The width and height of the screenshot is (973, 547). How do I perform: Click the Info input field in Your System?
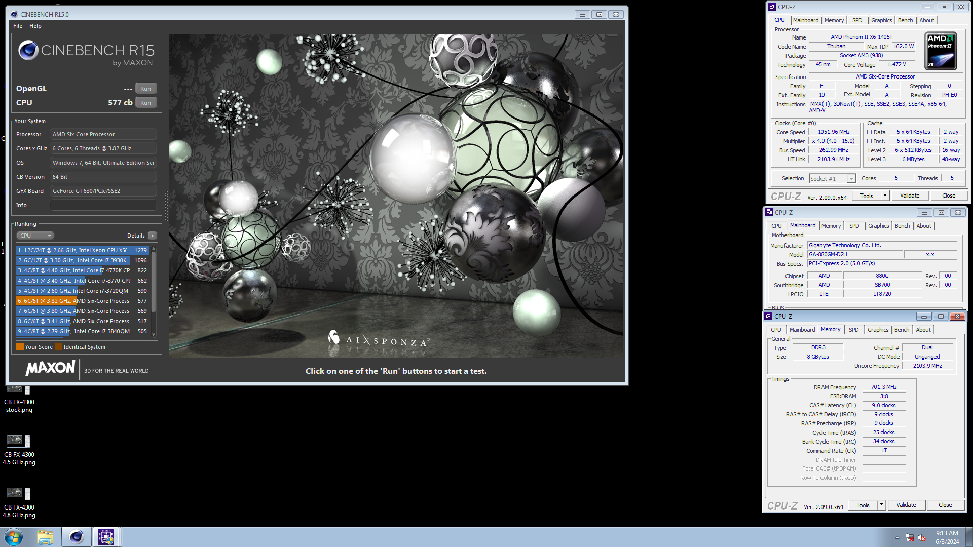[x=103, y=205]
